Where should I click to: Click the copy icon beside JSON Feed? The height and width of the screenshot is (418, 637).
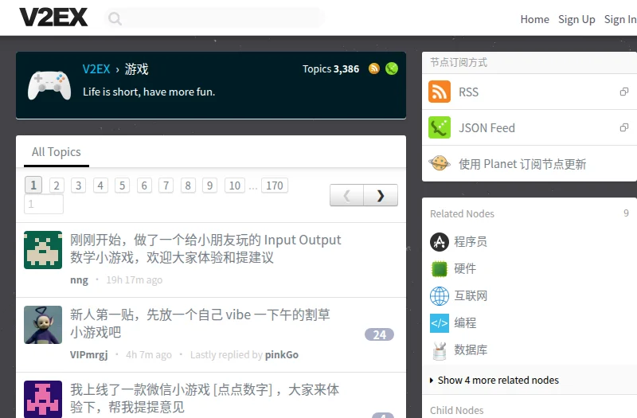click(624, 127)
